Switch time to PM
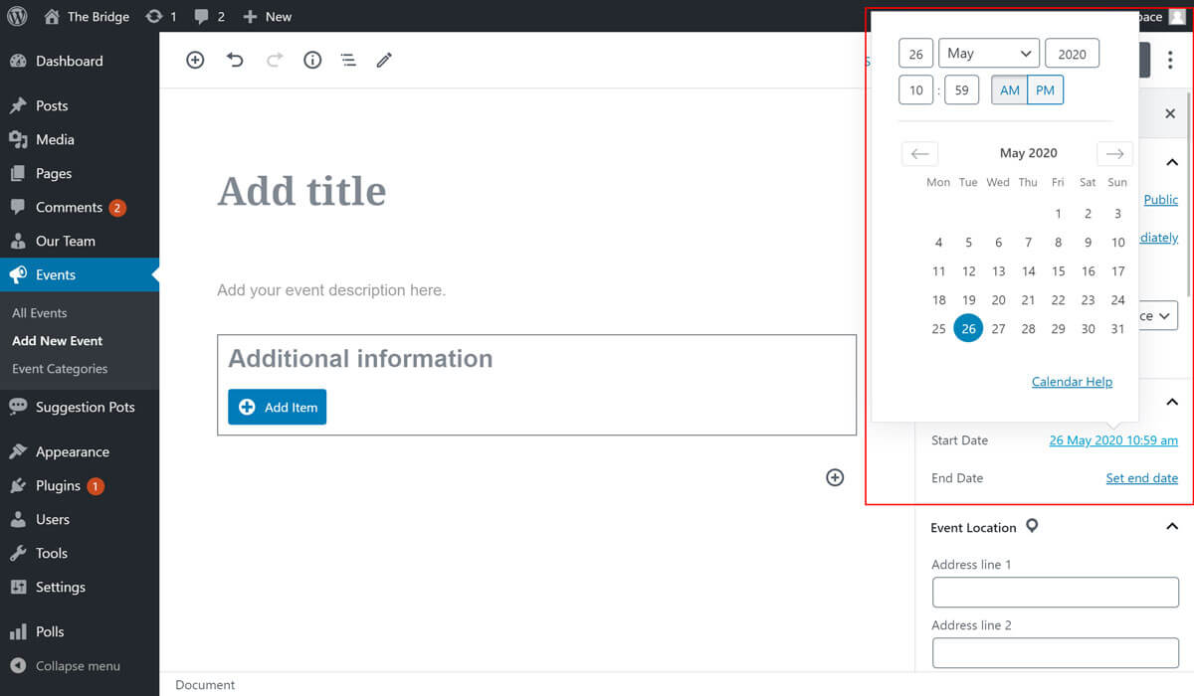Viewport: 1194px width, 696px height. (x=1045, y=90)
